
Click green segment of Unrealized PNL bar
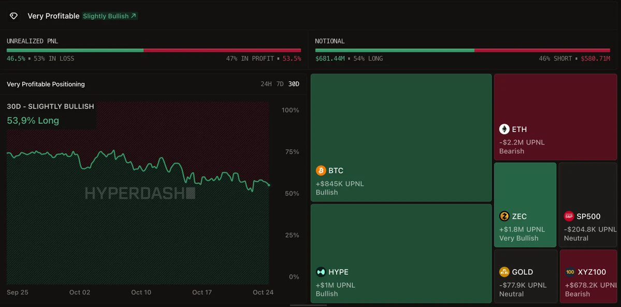click(75, 50)
